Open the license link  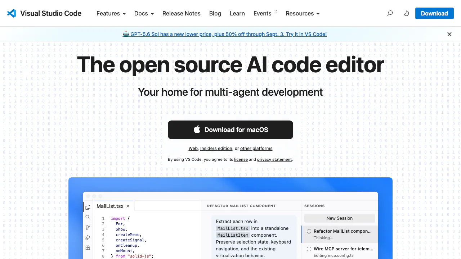pyautogui.click(x=241, y=159)
